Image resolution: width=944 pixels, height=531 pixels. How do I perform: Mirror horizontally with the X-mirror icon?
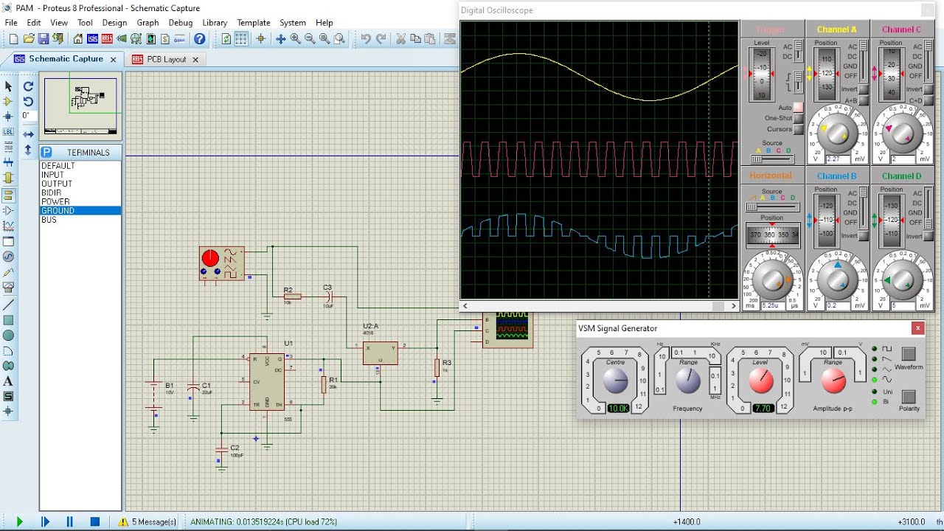click(28, 134)
